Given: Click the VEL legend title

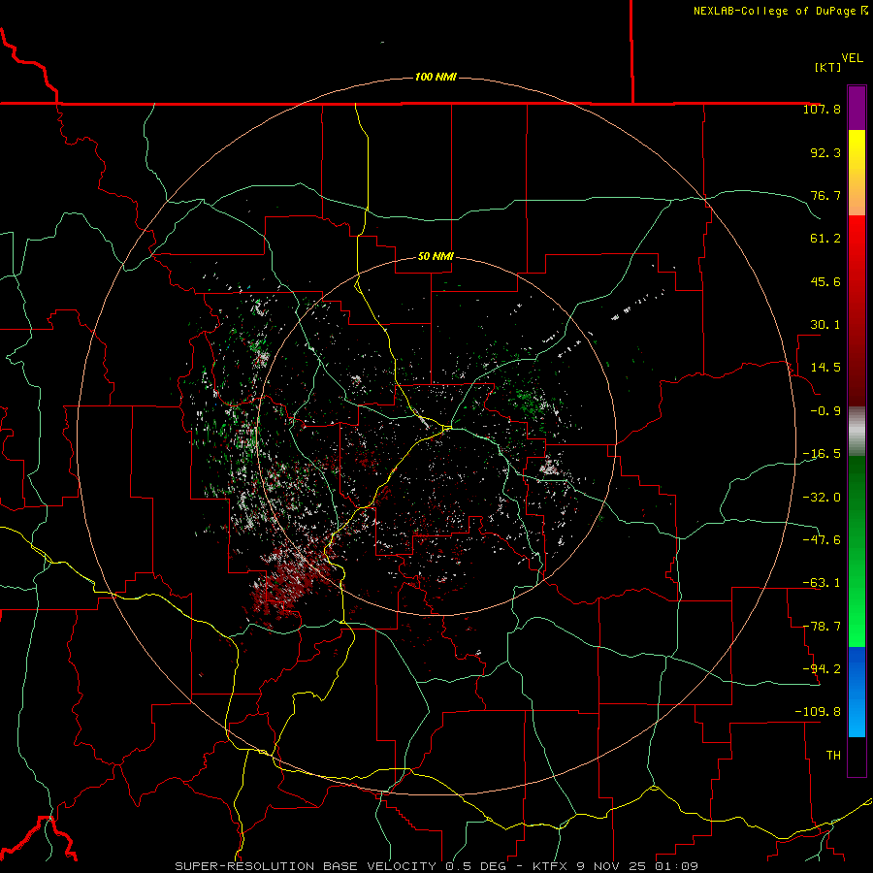Looking at the screenshot, I should coord(852,58).
